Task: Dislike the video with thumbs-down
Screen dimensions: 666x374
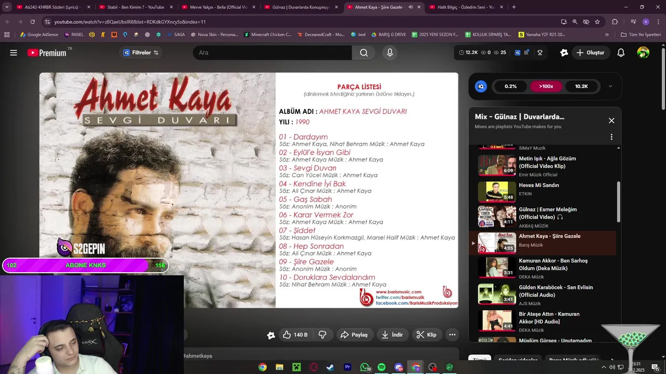Action: (323, 335)
